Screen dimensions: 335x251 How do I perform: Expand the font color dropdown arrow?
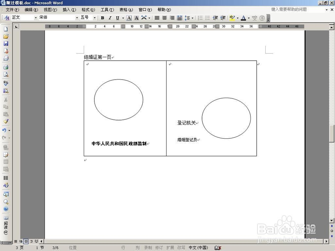(249, 18)
